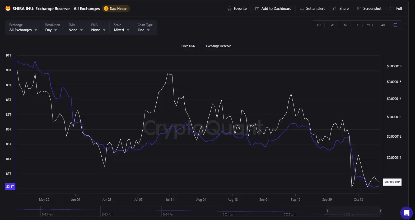Enter fullscreen using the Full icon
The image size is (415, 220).
click(392, 9)
